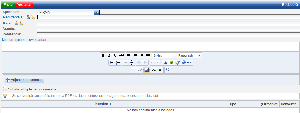Edit HTML source via the HTML icon
Screen dimensions: 300x113
coord(190,63)
